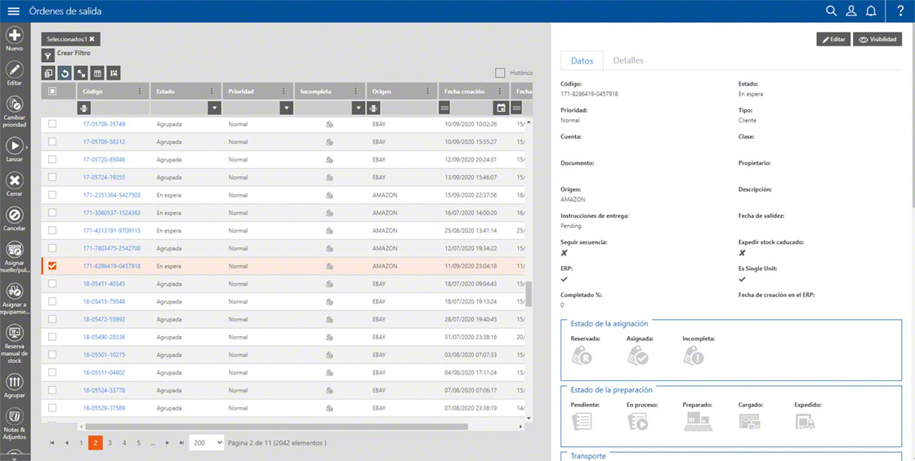Screen dimensions: 915x461
Task: Click the Notas & Adjuntos icon
Action: (x=14, y=417)
